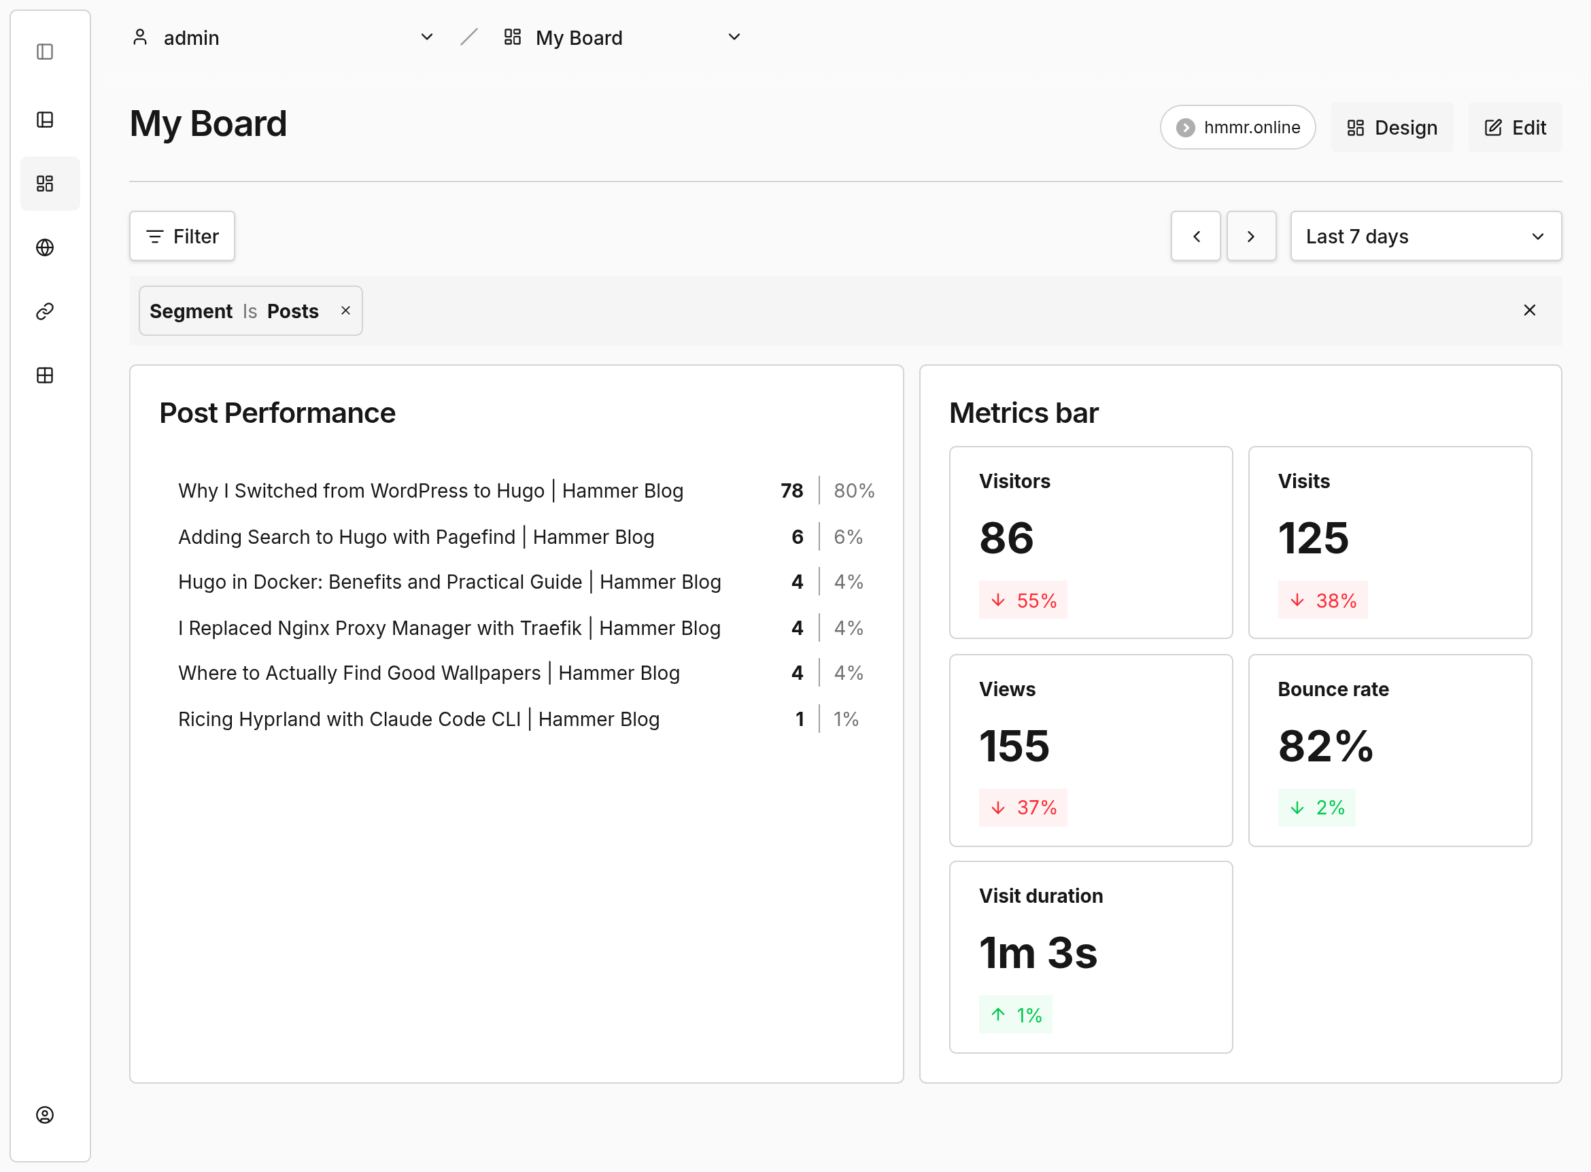This screenshot has width=1591, height=1172.
Task: Clear all filters with the right X
Action: 1529,310
